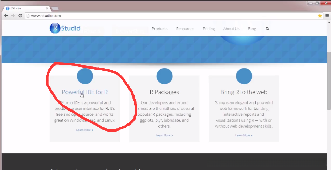Click the blue circle above Bring R to the web
This screenshot has height=170, width=331.
[244, 76]
